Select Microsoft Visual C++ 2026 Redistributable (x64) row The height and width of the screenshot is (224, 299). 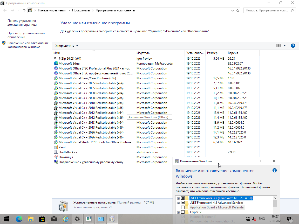tap(156, 132)
